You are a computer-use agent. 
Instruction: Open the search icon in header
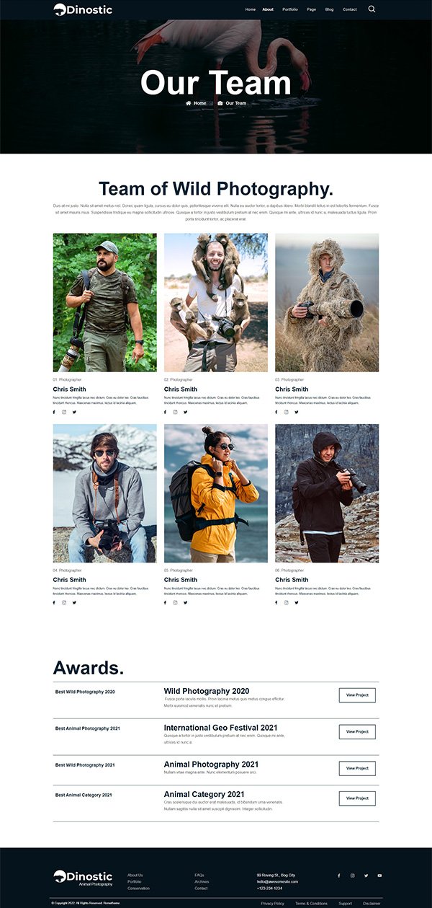tap(372, 9)
